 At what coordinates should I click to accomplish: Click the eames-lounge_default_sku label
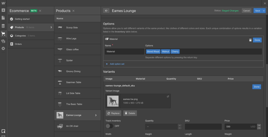120,86
